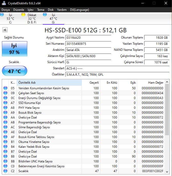Screen dimensions: 172x176
Task: Click the Öznitelik Adı column header
Action: coord(49,83)
